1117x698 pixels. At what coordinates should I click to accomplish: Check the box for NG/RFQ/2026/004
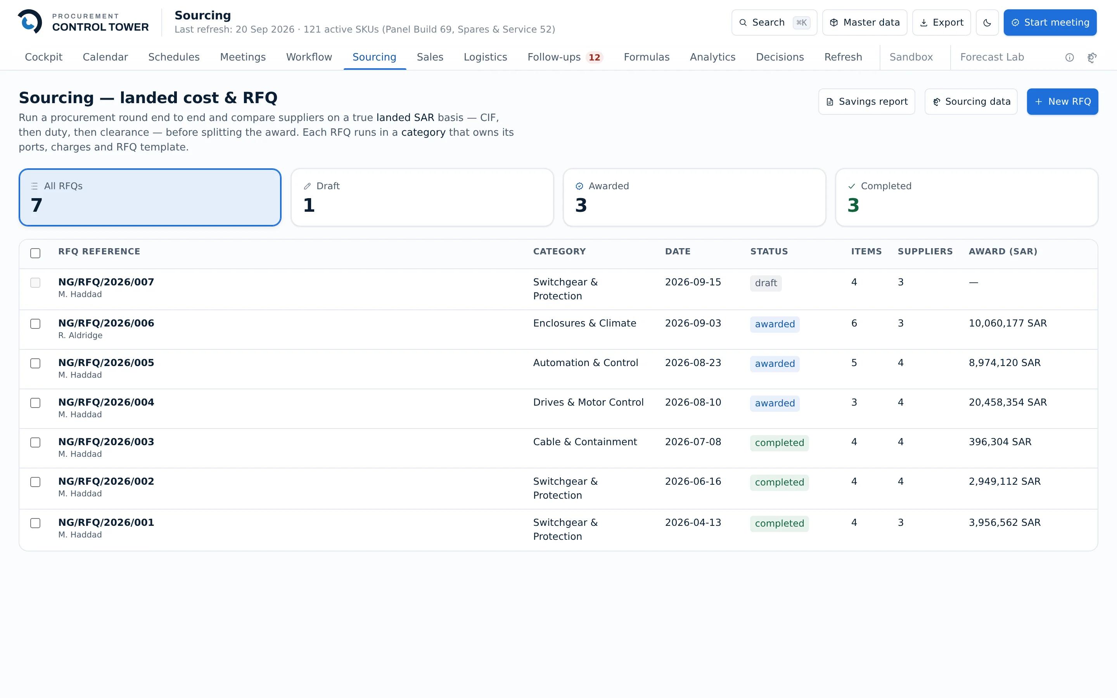(x=35, y=403)
